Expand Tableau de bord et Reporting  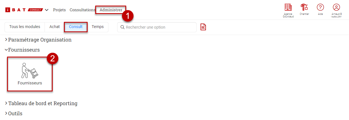pos(41,103)
